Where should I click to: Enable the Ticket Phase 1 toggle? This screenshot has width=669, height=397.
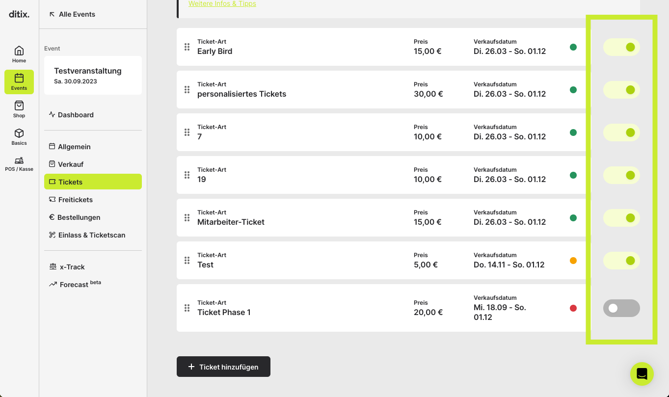click(x=621, y=308)
